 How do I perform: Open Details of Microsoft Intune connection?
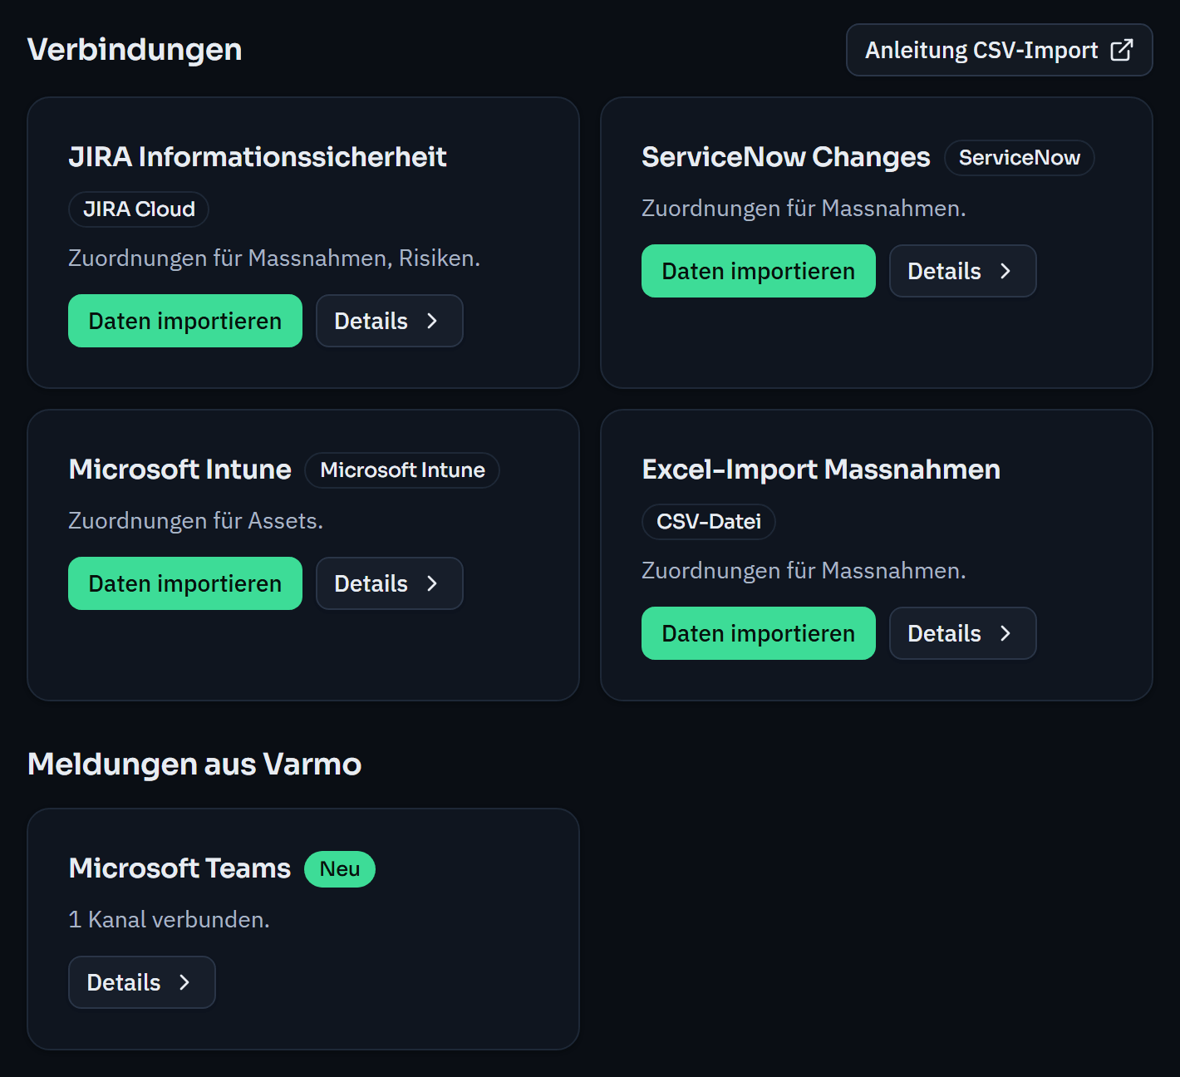tap(389, 583)
